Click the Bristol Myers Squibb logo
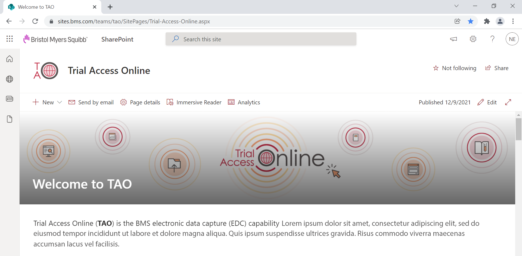The height and width of the screenshot is (256, 522). [x=55, y=39]
